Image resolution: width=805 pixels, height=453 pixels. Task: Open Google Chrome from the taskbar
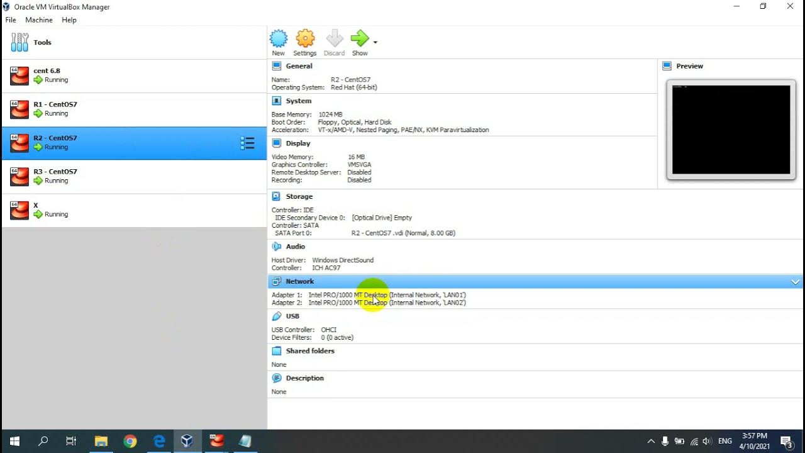[x=130, y=441]
